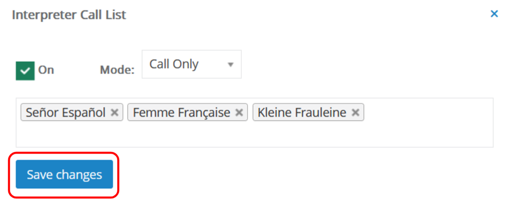The width and height of the screenshot is (508, 206).
Task: Select the Señor Español tag
Action: [66, 112]
